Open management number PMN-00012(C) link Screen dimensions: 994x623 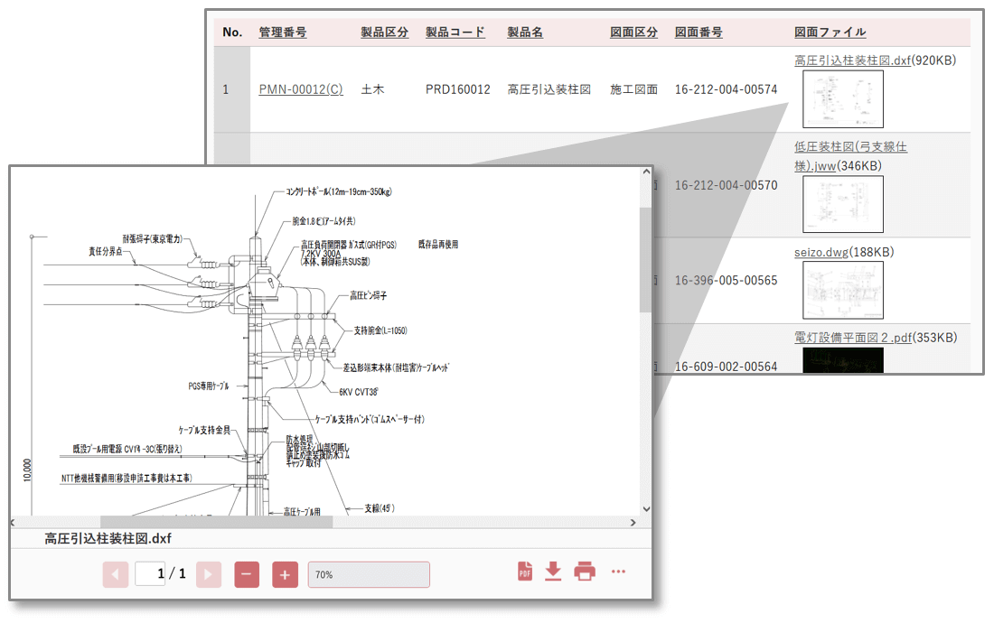tap(301, 89)
